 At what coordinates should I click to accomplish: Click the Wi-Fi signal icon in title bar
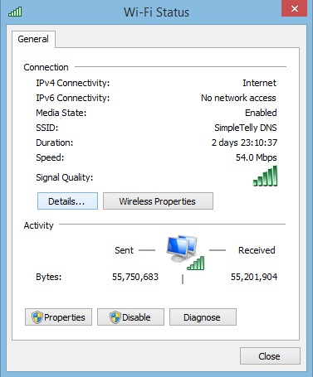click(x=15, y=12)
